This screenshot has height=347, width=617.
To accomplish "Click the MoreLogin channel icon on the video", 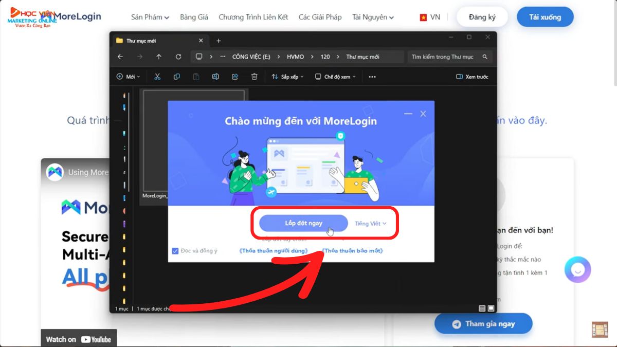I will pos(55,172).
